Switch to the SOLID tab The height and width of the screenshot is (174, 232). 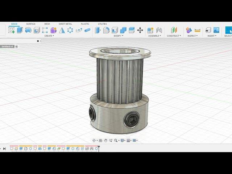tap(14, 24)
